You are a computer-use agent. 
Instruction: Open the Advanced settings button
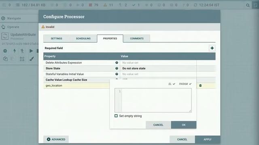[x=56, y=139]
